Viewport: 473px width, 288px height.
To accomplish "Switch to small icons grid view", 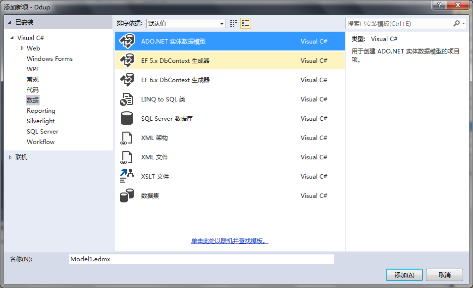I will [233, 23].
